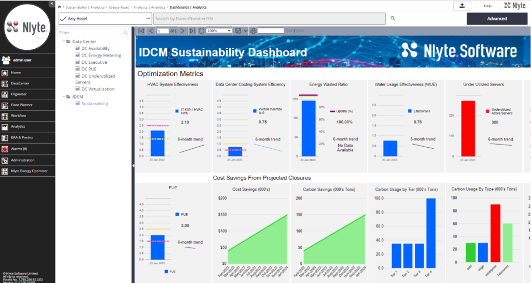Click the enterprise red bar in Carbon Usage By Type
Image resolution: width=531 pixels, height=283 pixels.
[495, 233]
